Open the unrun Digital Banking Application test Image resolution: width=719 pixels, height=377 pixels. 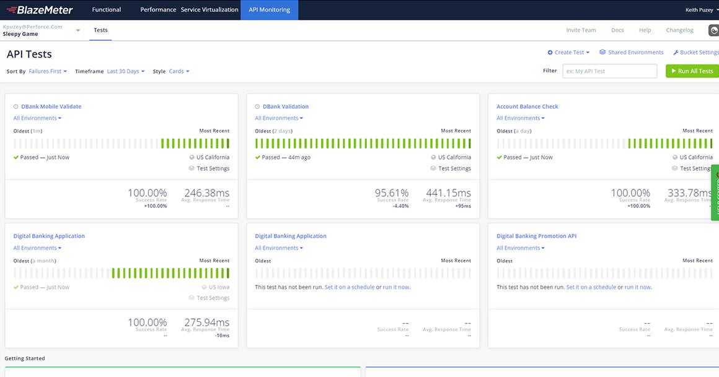pos(291,236)
